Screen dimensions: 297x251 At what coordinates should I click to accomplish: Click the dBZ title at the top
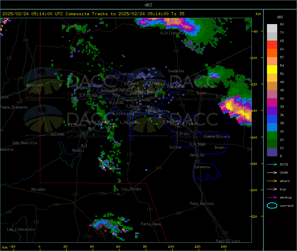(148, 5)
